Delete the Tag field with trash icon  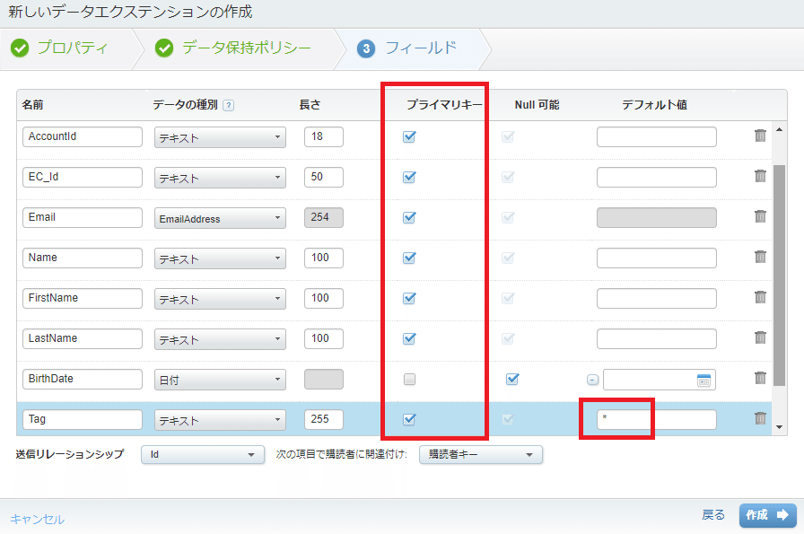pyautogui.click(x=760, y=418)
